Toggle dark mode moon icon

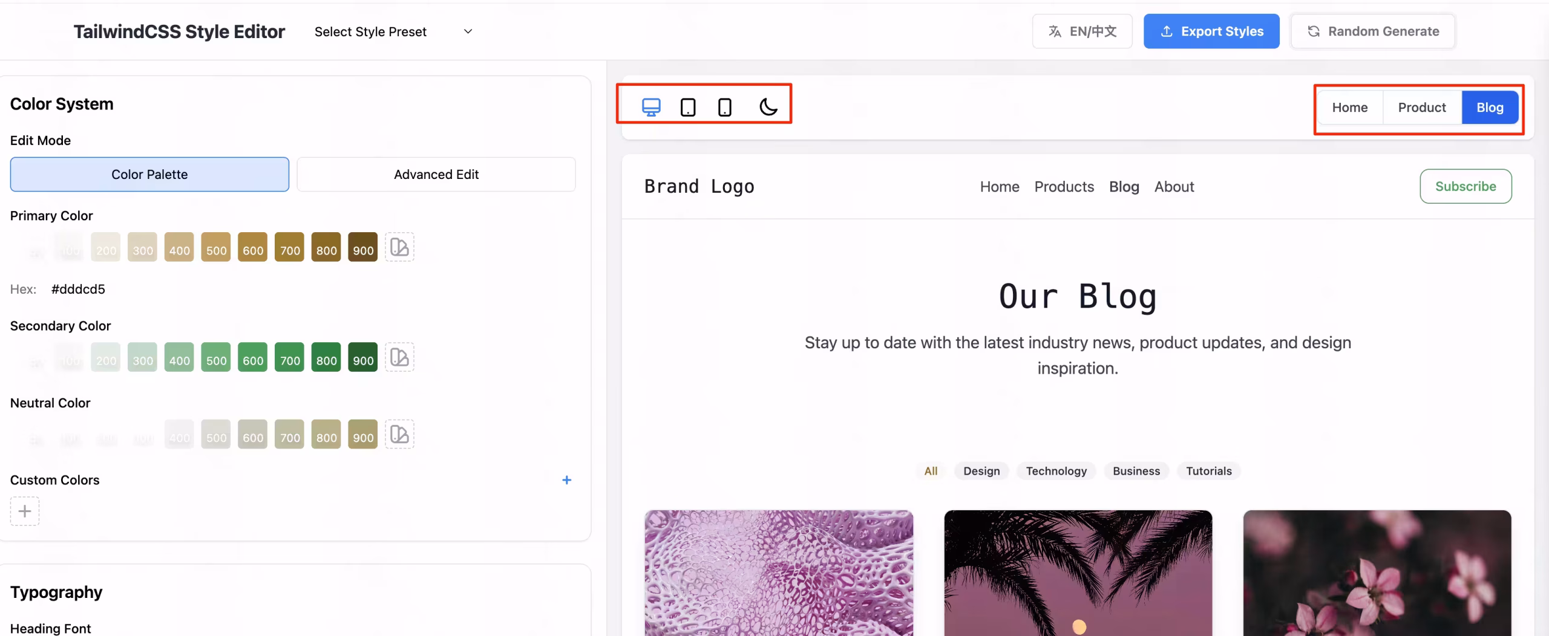coord(768,107)
